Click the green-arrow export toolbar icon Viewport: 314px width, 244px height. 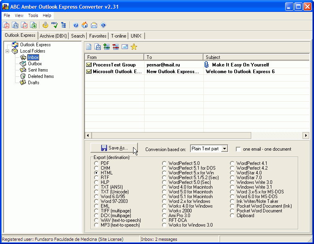[x=33, y=25]
